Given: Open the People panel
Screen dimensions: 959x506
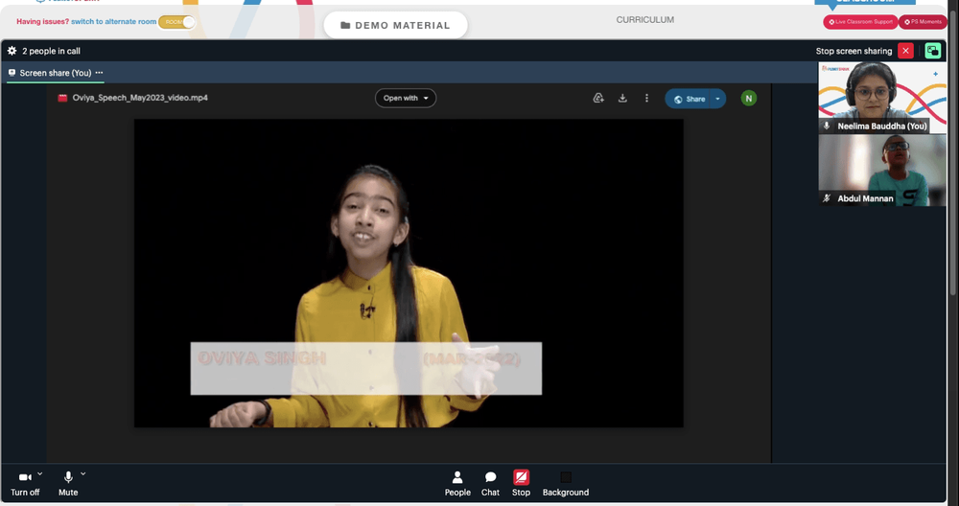Looking at the screenshot, I should pos(457,483).
